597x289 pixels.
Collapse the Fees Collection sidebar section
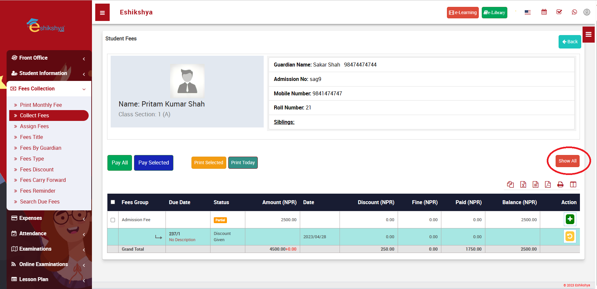pyautogui.click(x=49, y=89)
